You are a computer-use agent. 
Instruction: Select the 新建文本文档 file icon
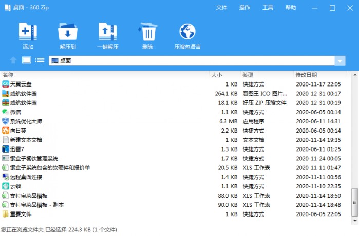[6, 140]
